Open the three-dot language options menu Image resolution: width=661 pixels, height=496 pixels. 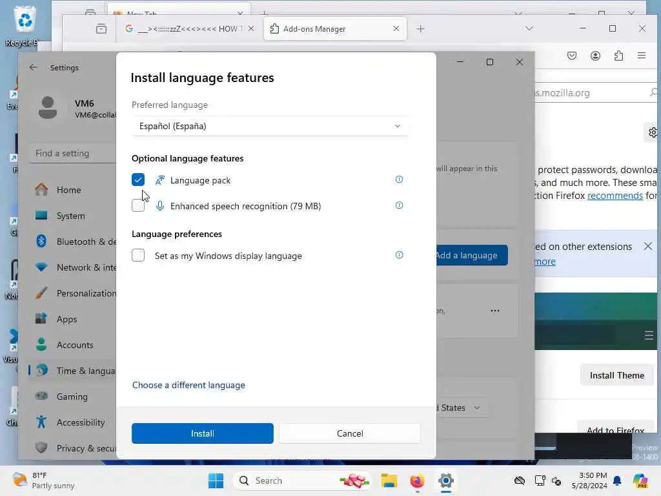click(x=495, y=311)
